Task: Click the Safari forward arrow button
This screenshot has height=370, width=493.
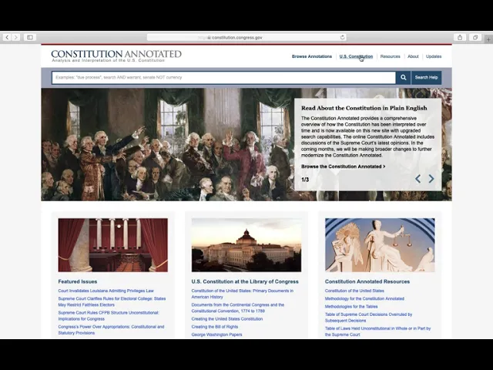Action: click(15, 38)
